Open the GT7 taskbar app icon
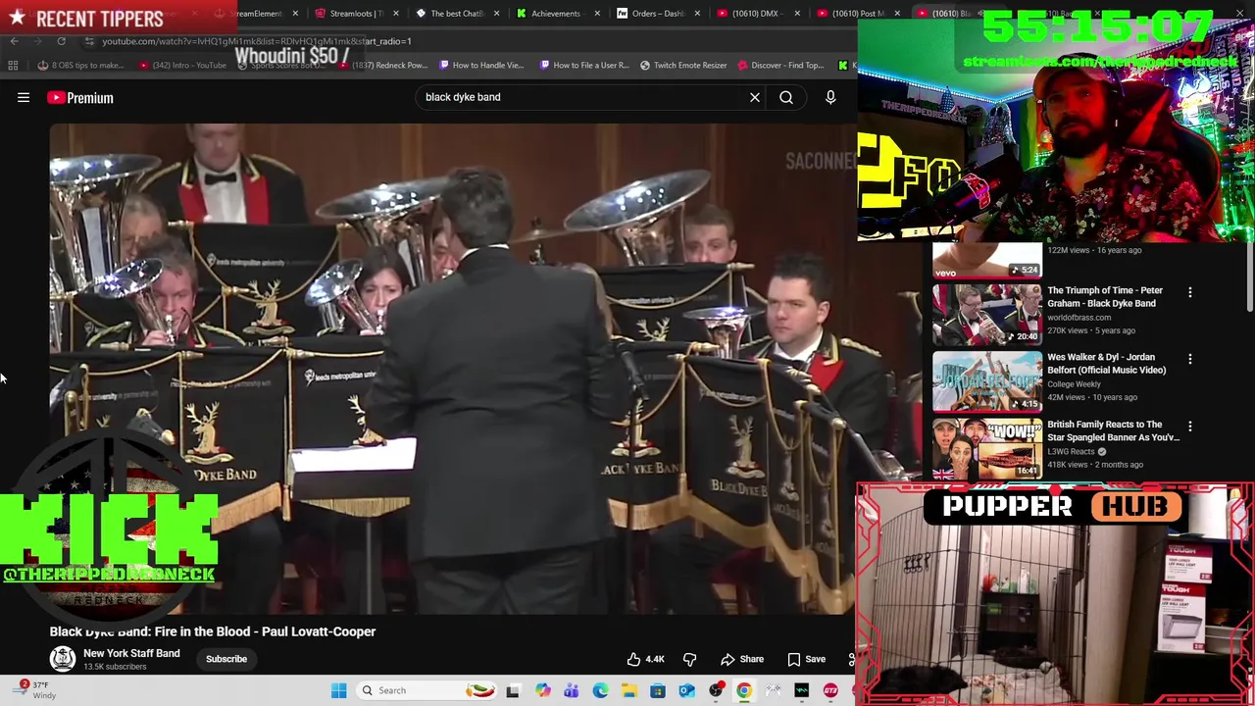 [x=830, y=690]
